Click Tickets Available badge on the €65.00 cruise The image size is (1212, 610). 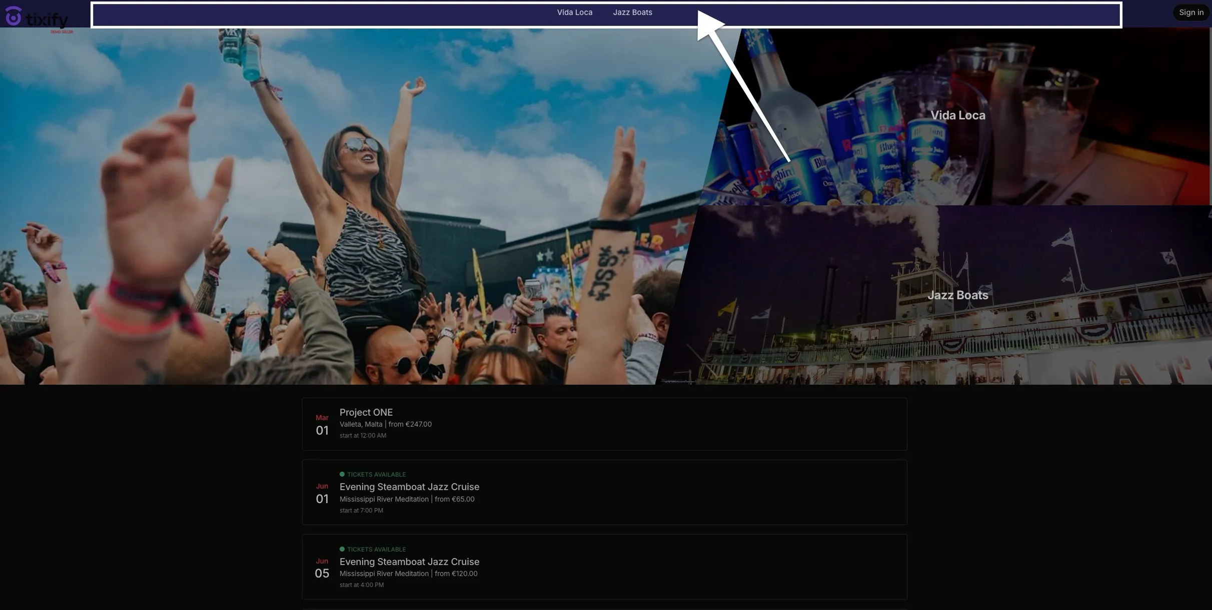click(x=373, y=474)
